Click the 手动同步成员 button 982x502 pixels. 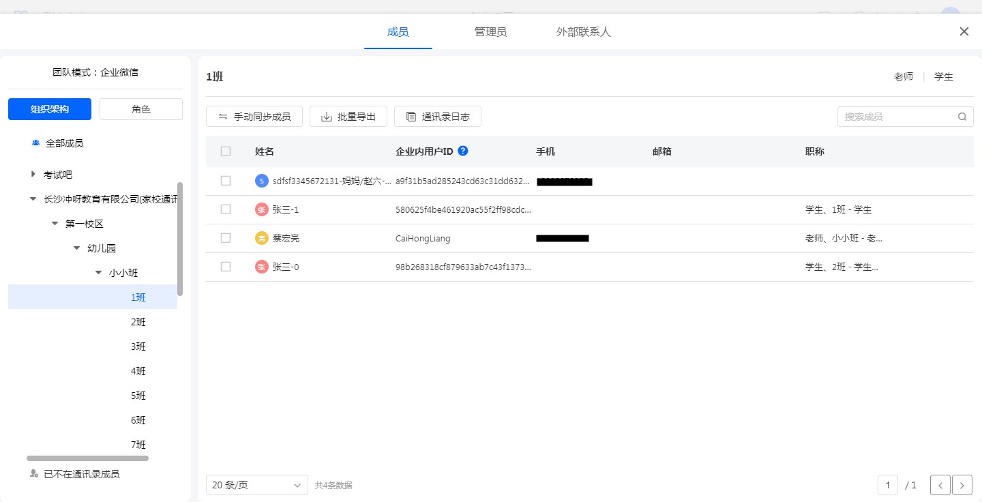point(254,117)
